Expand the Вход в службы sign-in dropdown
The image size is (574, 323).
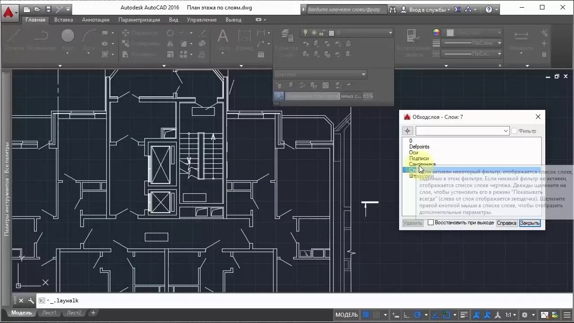(x=449, y=9)
